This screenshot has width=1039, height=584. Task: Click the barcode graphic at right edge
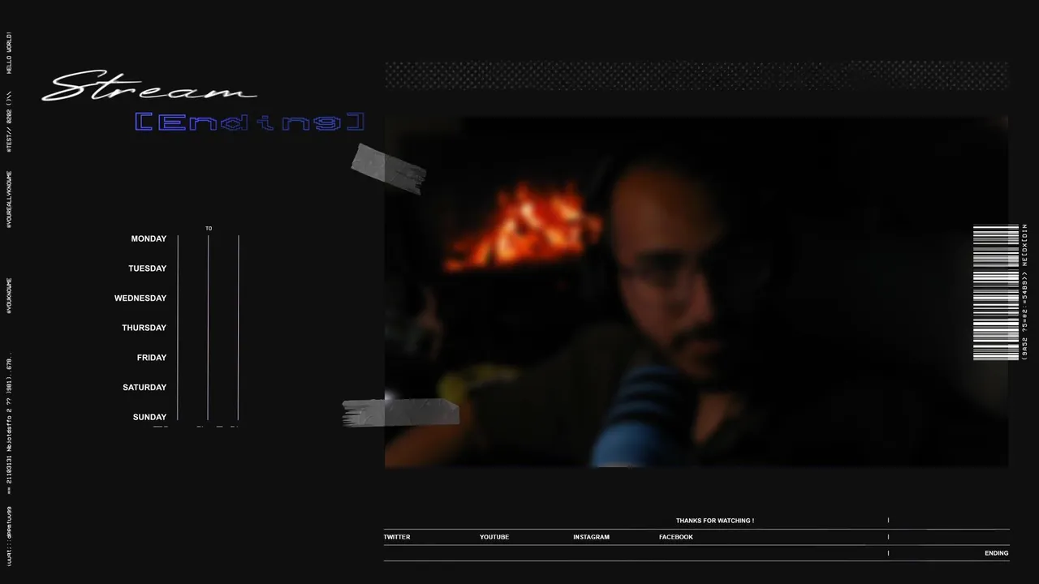point(996,292)
